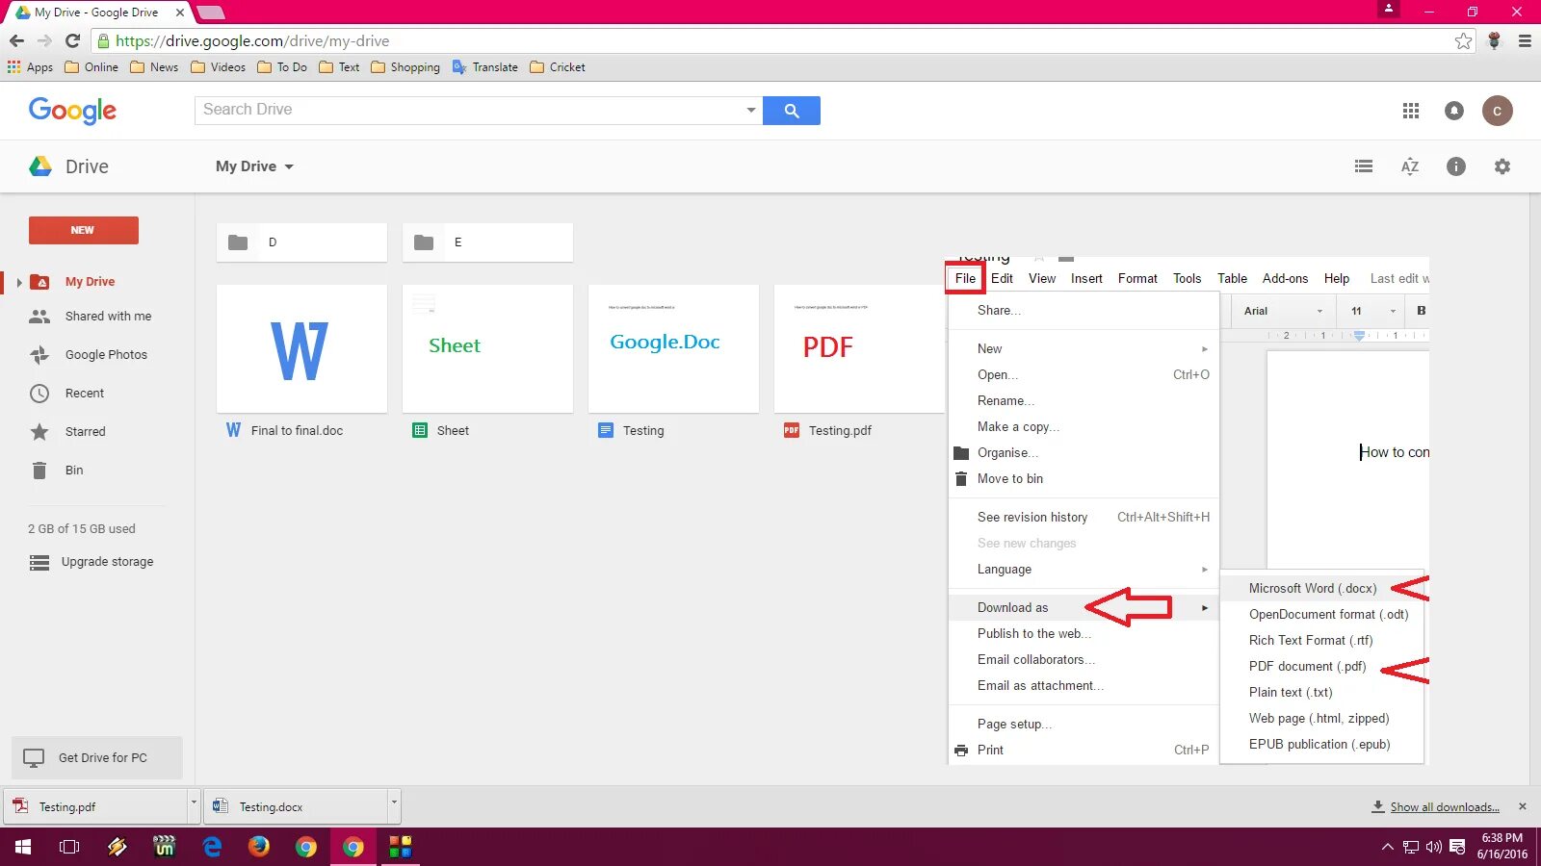Show file details info panel

pos(1456,166)
